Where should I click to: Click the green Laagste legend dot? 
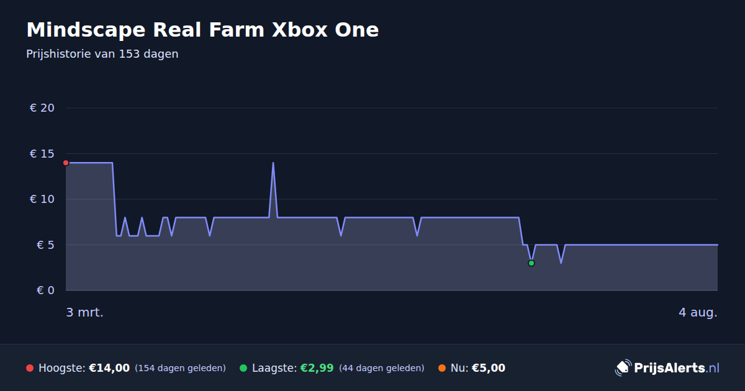(x=243, y=368)
